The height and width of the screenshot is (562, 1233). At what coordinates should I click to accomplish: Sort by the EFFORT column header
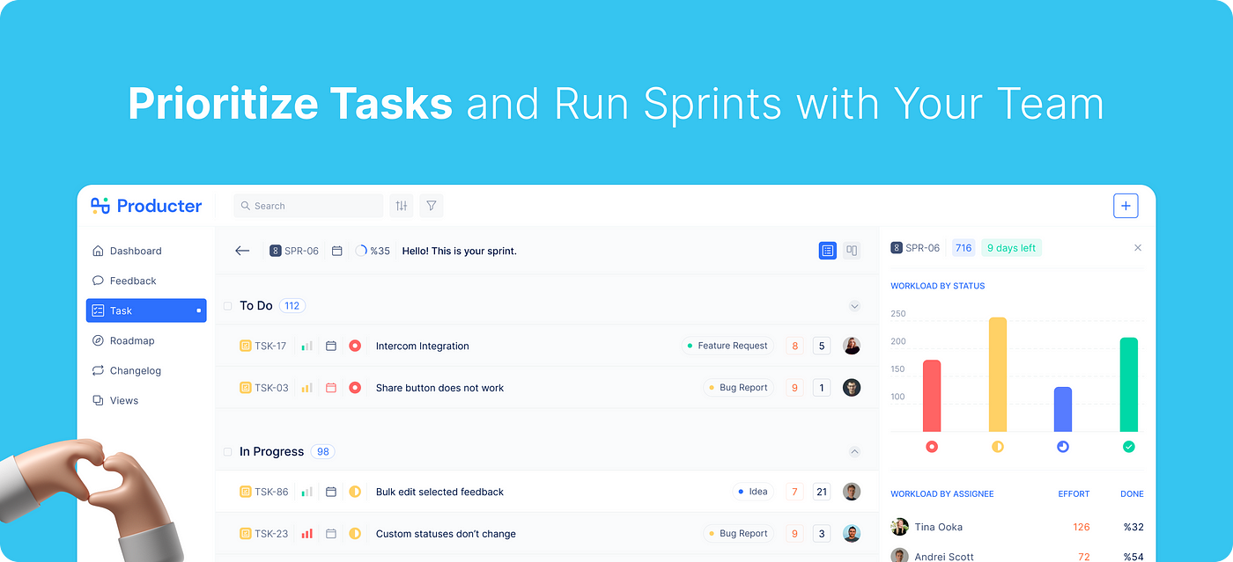click(x=1074, y=494)
